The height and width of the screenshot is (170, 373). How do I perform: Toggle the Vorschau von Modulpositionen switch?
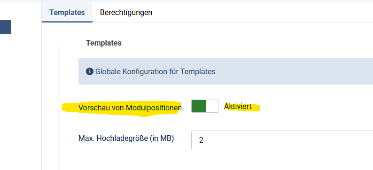pos(205,106)
